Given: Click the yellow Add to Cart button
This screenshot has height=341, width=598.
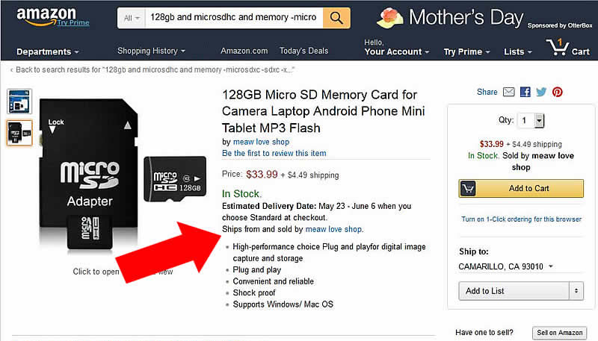Looking at the screenshot, I should pos(521,189).
